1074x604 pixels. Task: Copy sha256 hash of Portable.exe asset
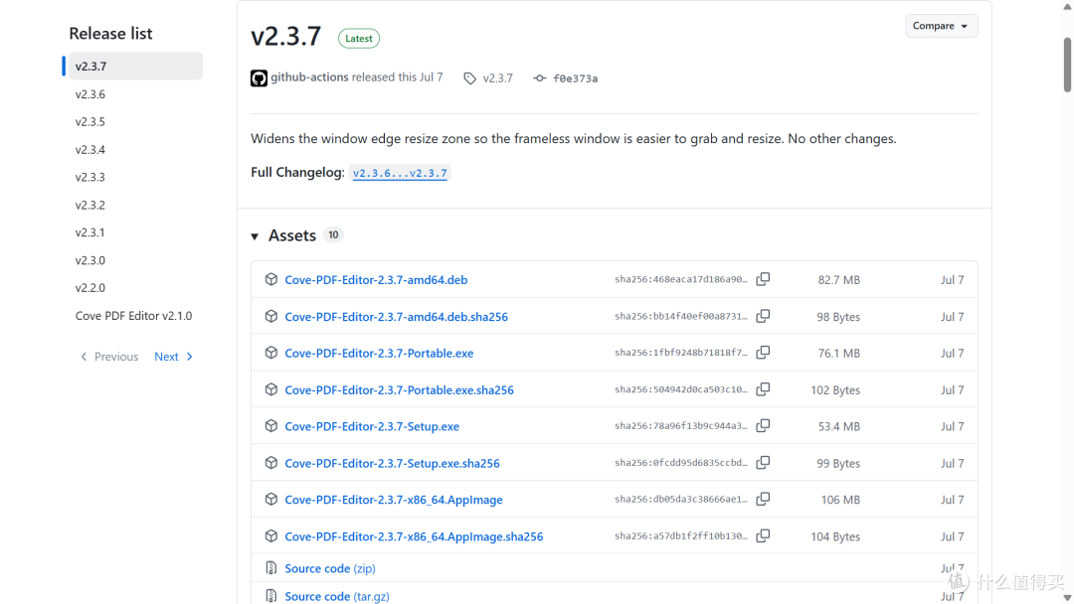(x=763, y=353)
